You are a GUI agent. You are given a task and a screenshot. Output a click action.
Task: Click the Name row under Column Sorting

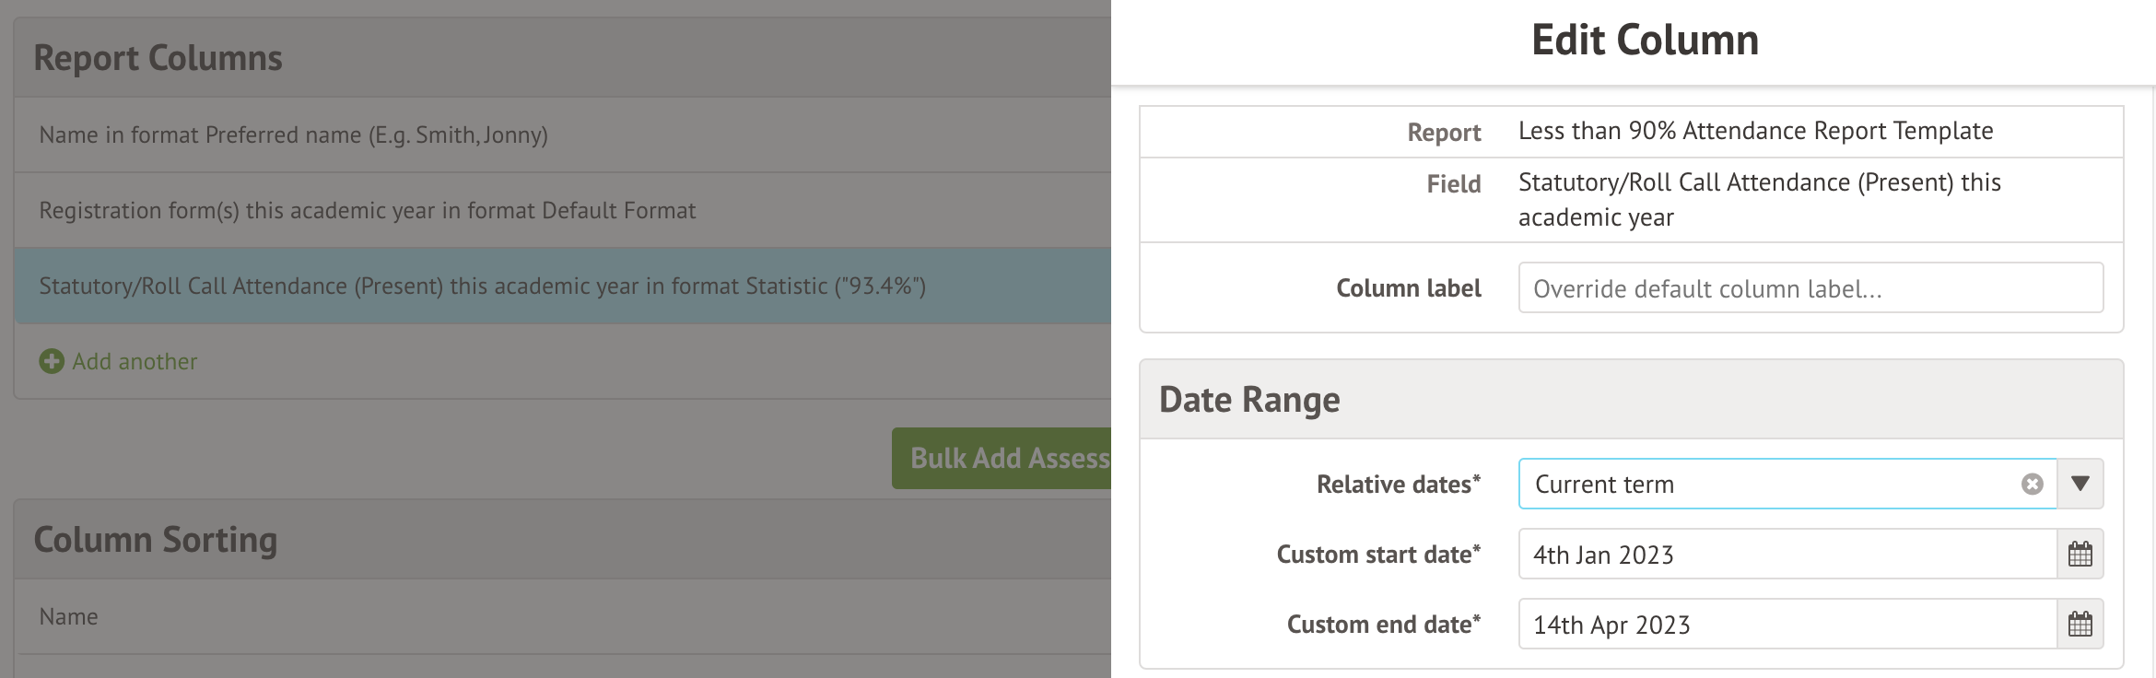(68, 617)
